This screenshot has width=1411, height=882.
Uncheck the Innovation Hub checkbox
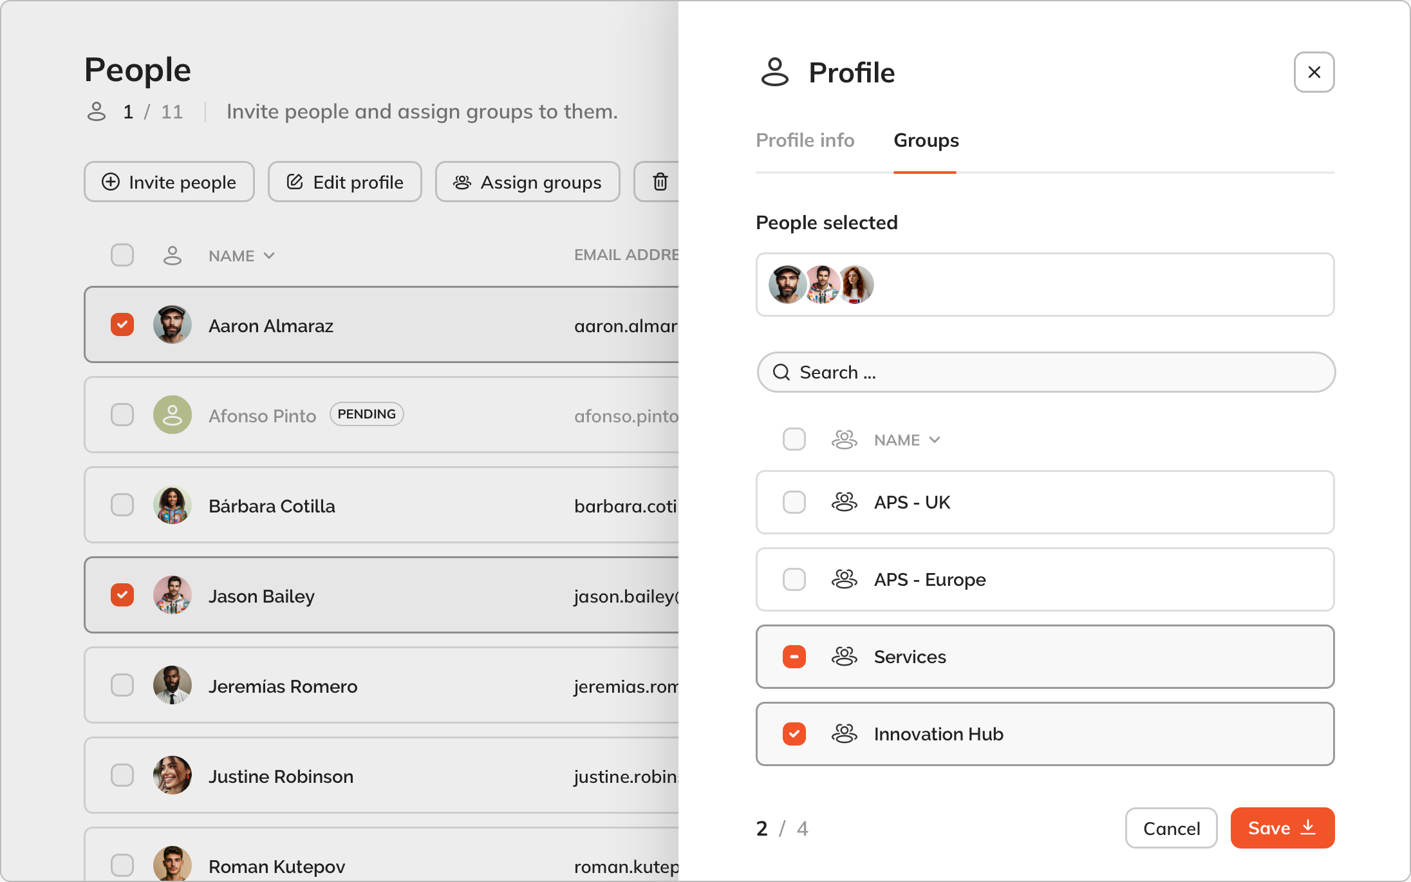(x=794, y=734)
